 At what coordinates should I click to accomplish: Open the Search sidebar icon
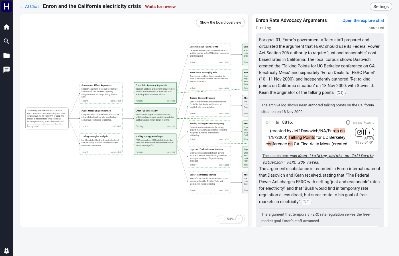pyautogui.click(x=7, y=41)
